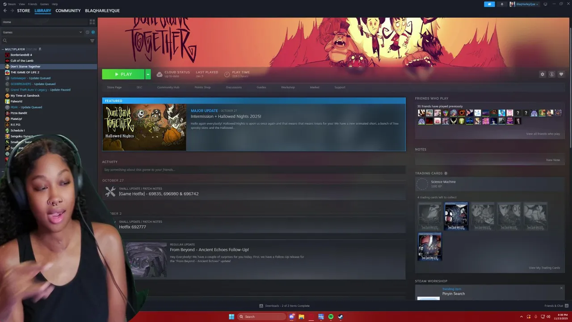
Task: Click the Hallowed Nights featured thumbnail
Action: pos(144,127)
